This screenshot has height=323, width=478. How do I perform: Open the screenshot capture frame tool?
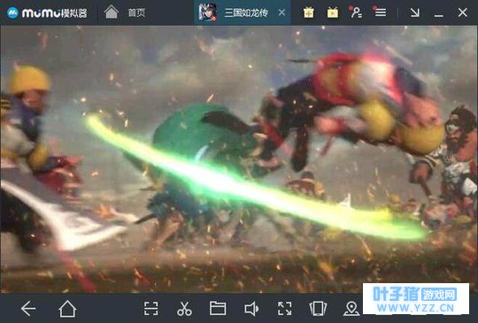[x=150, y=309]
